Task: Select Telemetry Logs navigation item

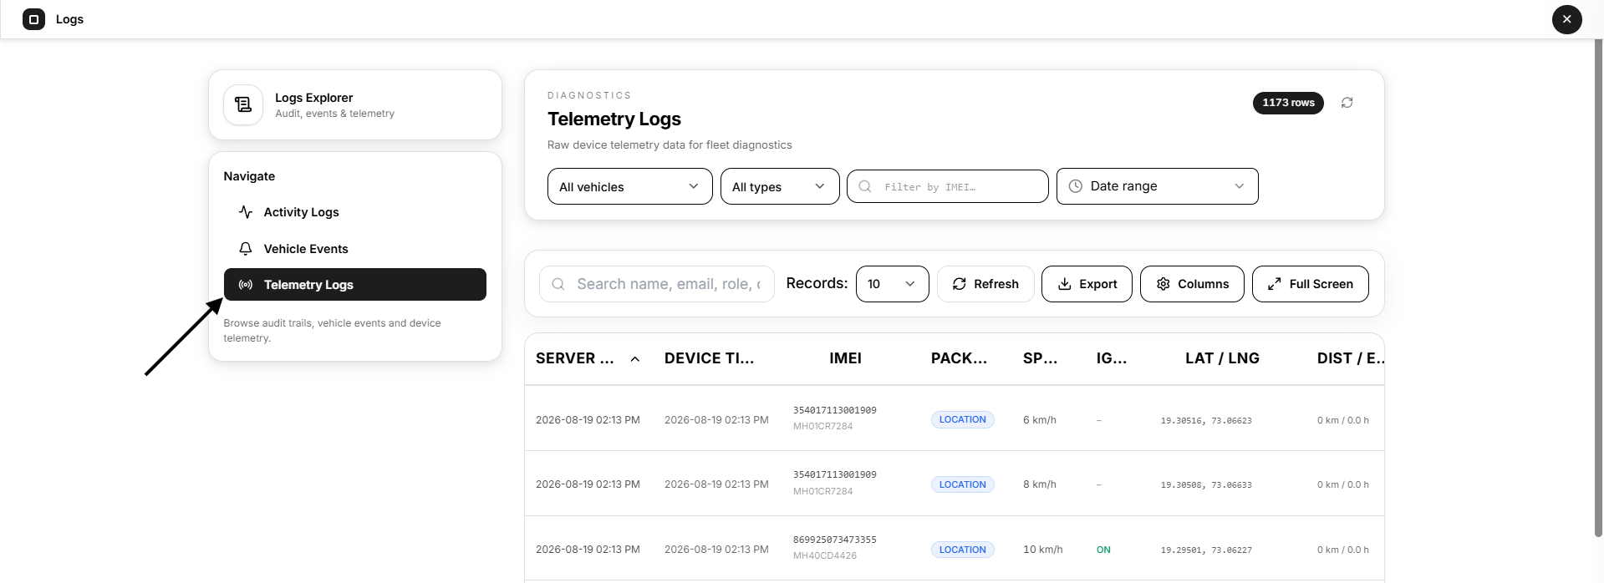Action: tap(354, 285)
